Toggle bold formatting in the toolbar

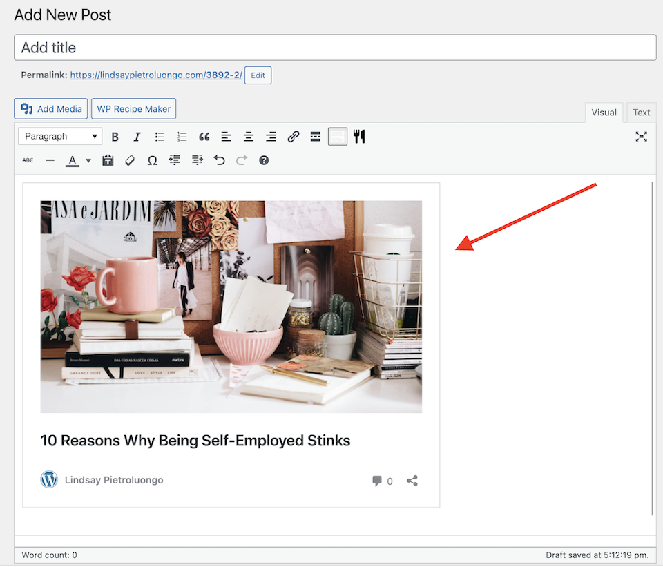115,137
